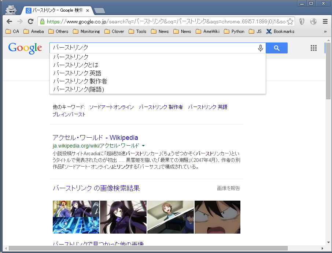Bookmark this page with the star icon

(x=290, y=21)
